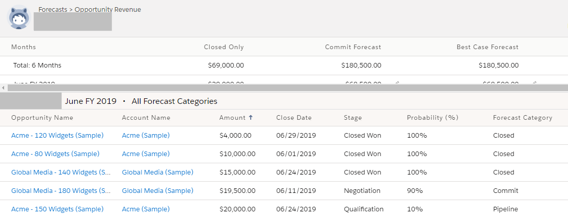Open Acme - 150 Widgets (Sample) opportunity
This screenshot has width=568, height=217.
tap(57, 209)
